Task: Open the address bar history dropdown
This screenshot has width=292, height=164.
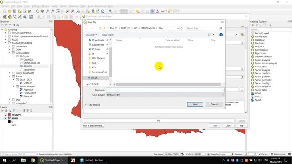Action: [x=177, y=28]
